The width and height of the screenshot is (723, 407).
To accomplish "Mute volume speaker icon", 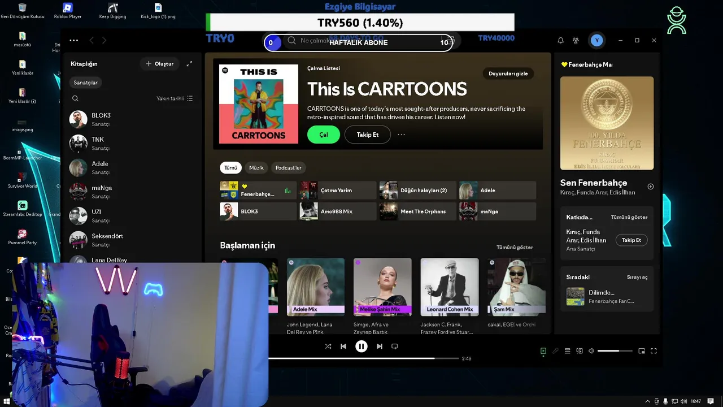I will 591,351.
